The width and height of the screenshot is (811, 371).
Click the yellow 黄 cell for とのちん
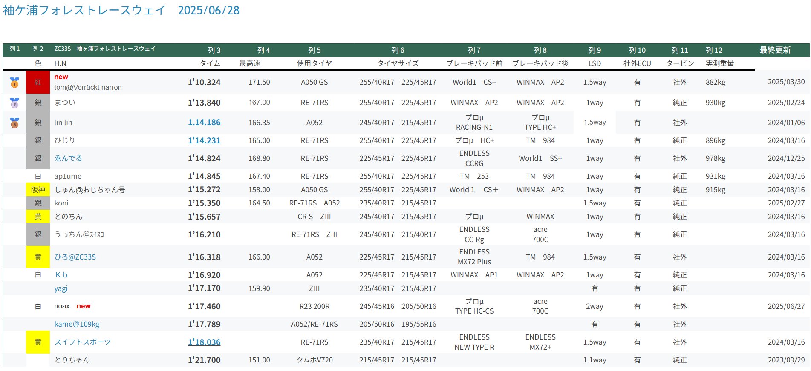(38, 217)
